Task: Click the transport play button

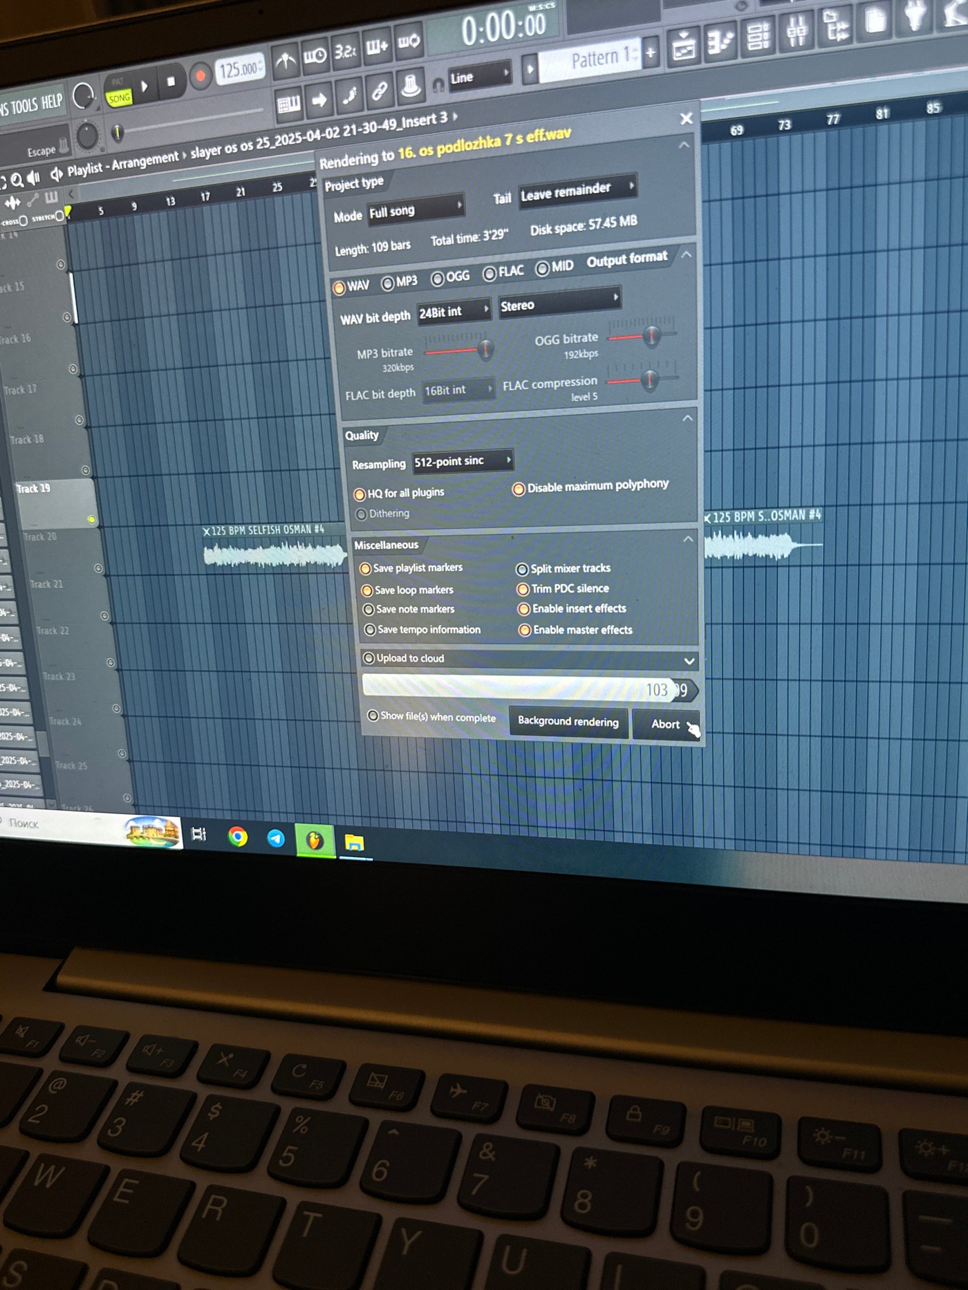Action: (145, 86)
